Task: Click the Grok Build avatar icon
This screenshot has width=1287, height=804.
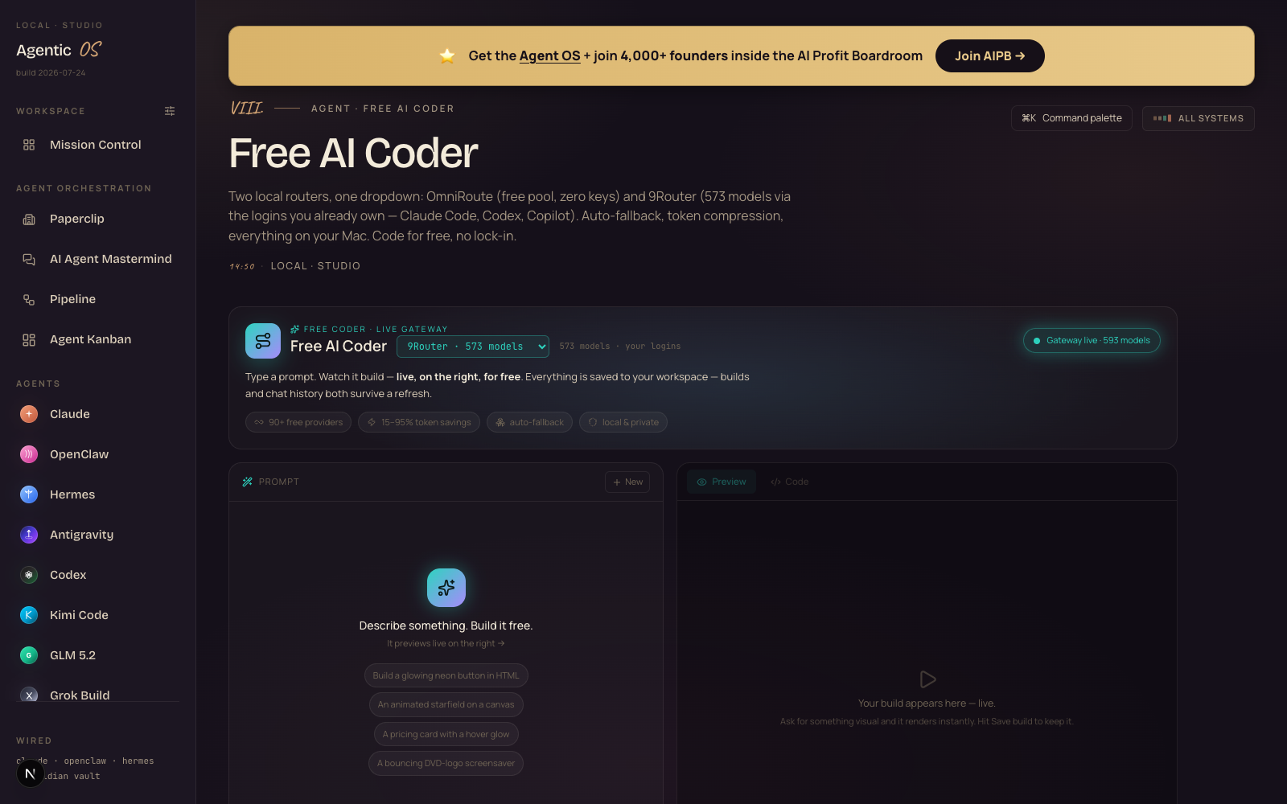Action: (x=29, y=695)
